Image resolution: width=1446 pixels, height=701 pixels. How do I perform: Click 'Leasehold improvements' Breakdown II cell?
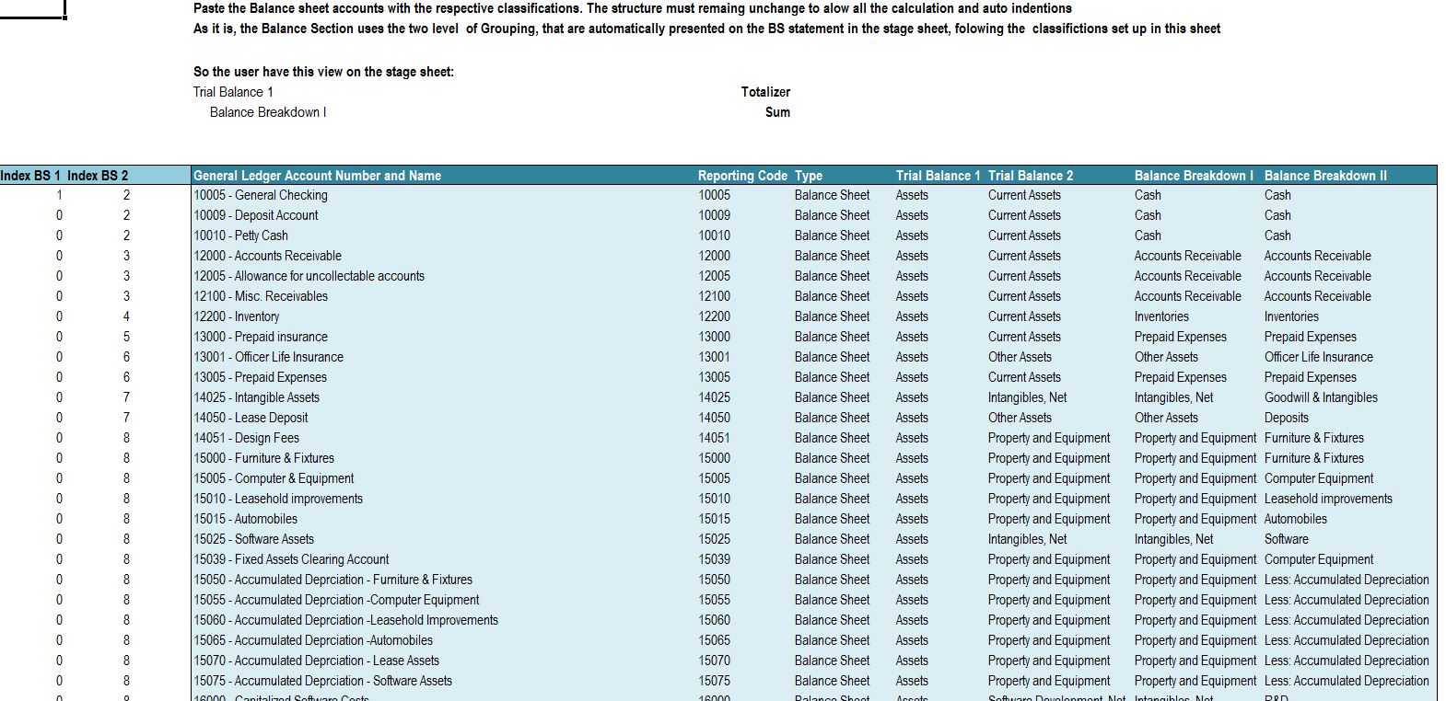click(1328, 499)
